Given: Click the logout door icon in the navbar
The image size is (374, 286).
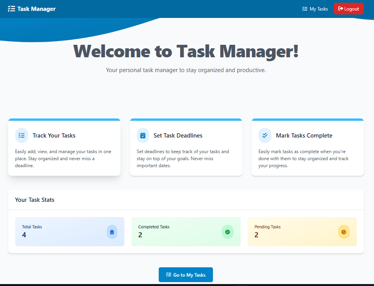Looking at the screenshot, I should [x=341, y=9].
